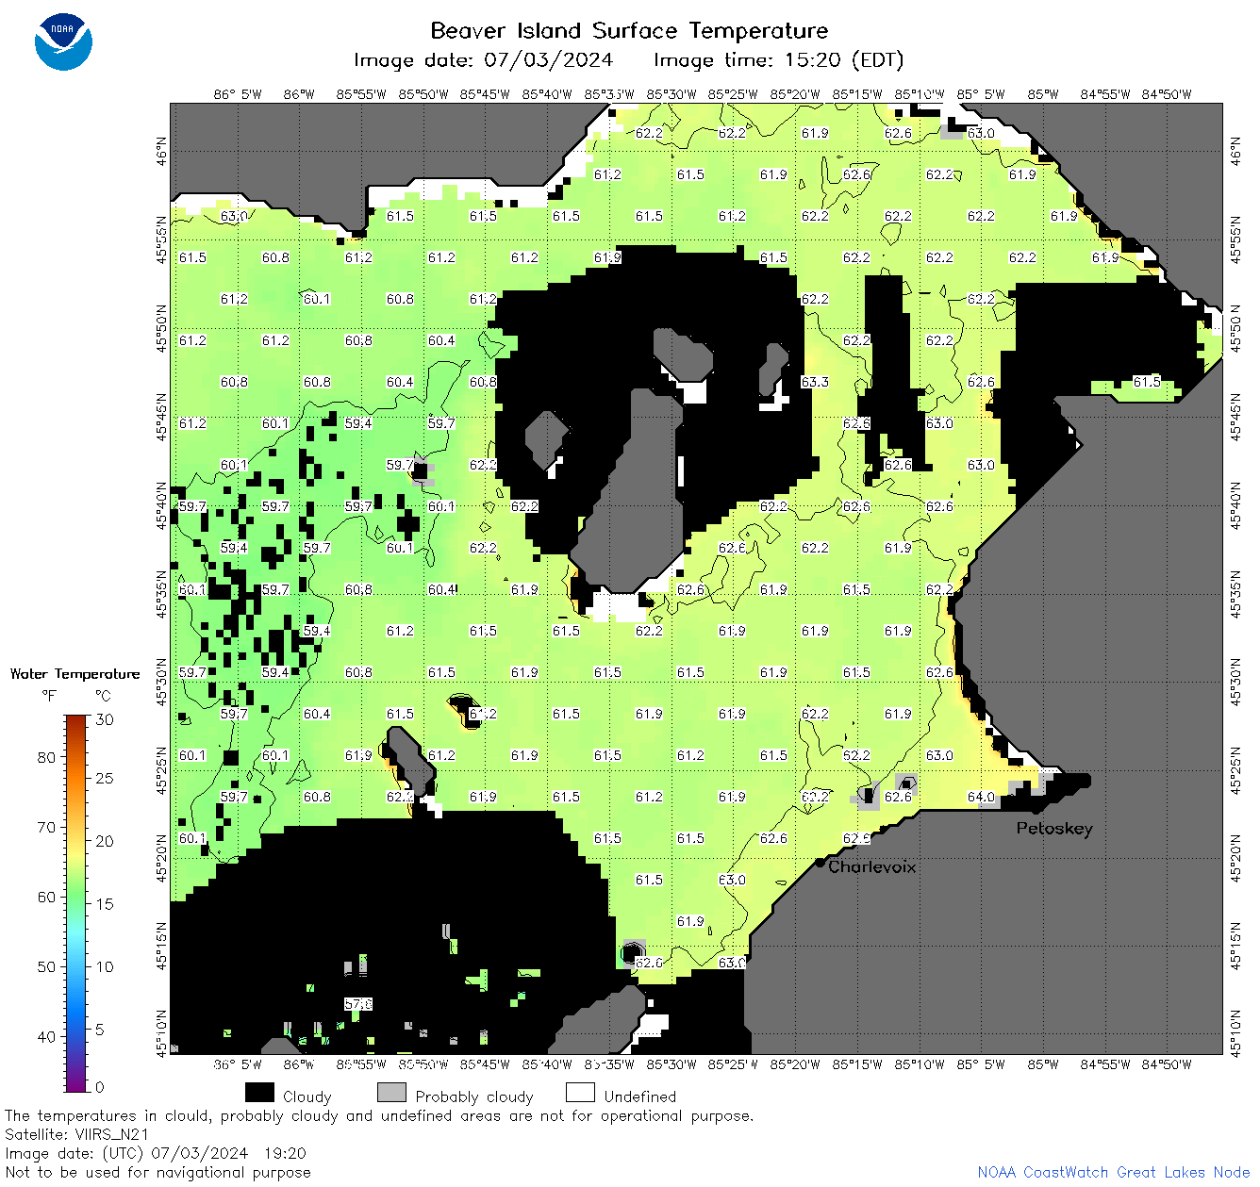Click the 'Image date: (UTC) 07/03/2024 19:20' line
This screenshot has width=1260, height=1187.
pyautogui.click(x=156, y=1153)
